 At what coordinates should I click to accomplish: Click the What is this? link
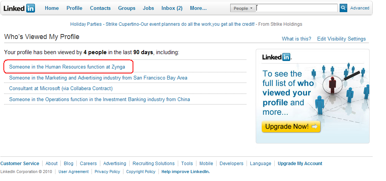tap(296, 39)
